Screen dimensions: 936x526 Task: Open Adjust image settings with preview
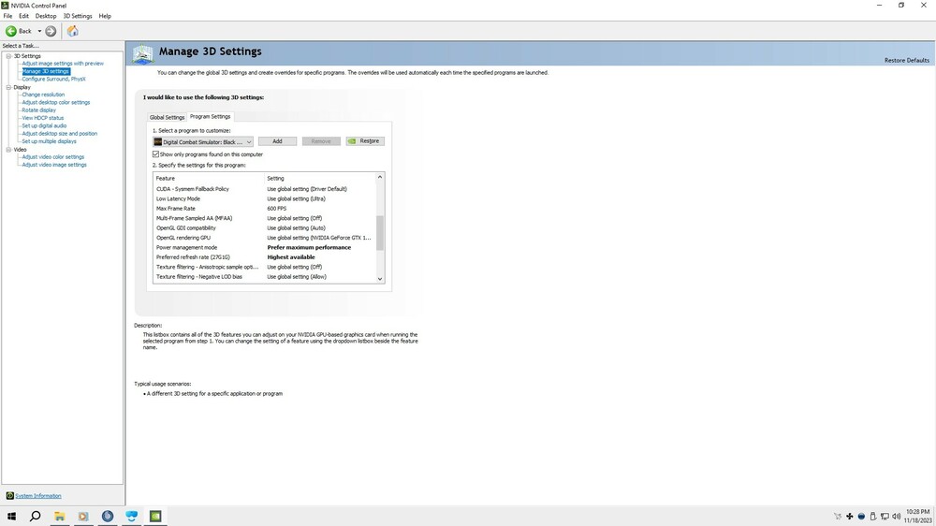(x=63, y=64)
